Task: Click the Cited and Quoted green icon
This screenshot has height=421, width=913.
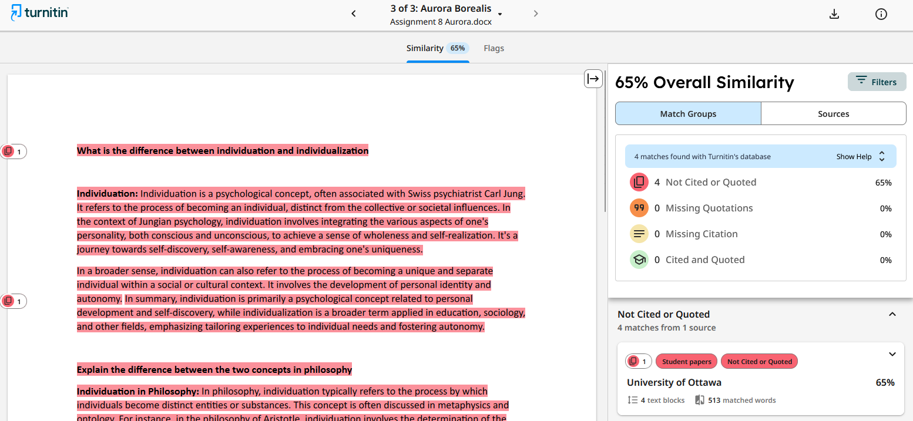Action: click(639, 260)
